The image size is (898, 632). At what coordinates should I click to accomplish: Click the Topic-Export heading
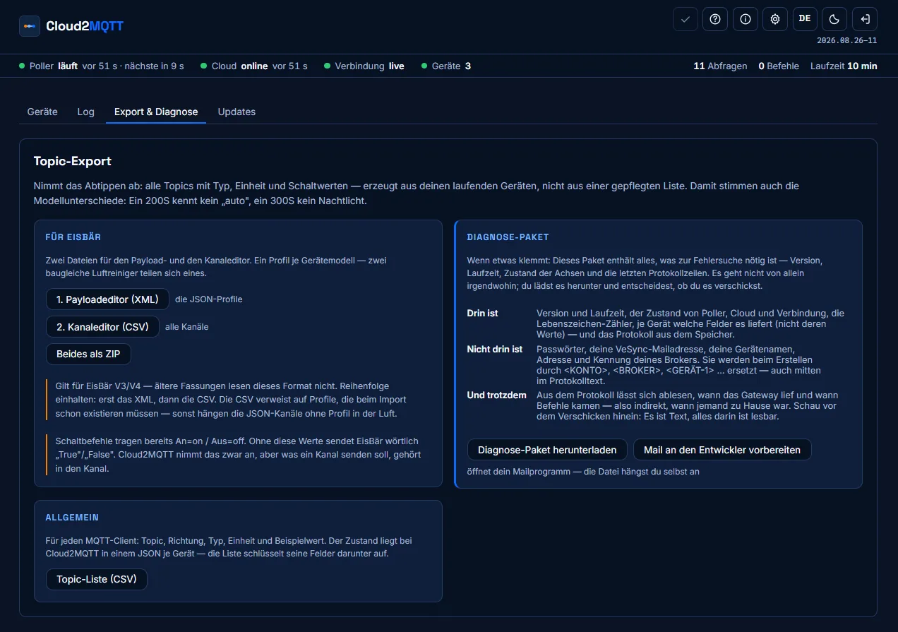pyautogui.click(x=73, y=161)
